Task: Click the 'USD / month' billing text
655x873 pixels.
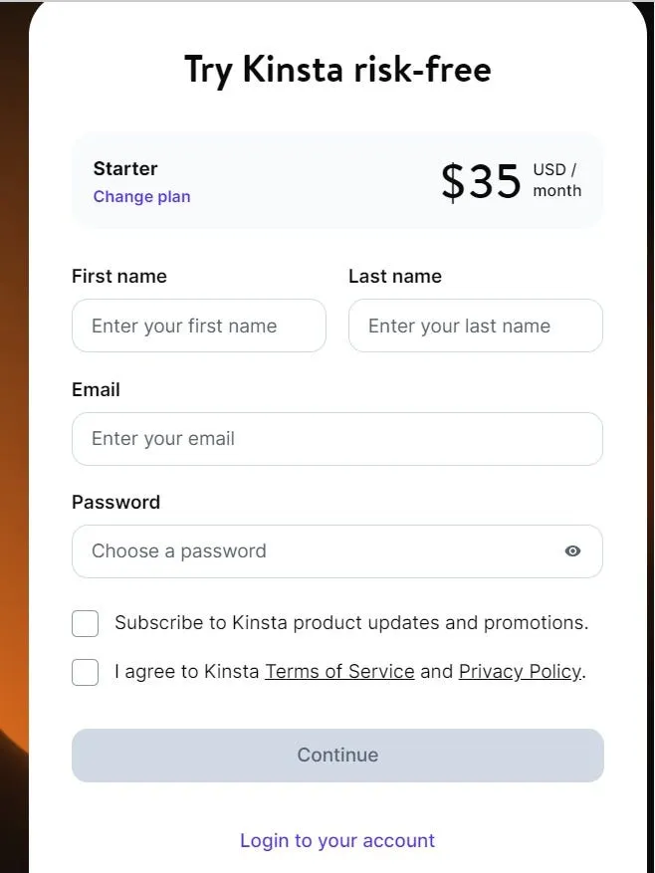Action: coord(556,180)
